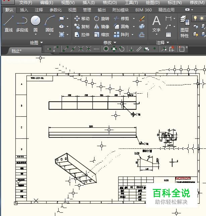Expand the 注释 panel dropdown
Image resolution: width=206 pixels, height=216 pixels.
[163, 42]
